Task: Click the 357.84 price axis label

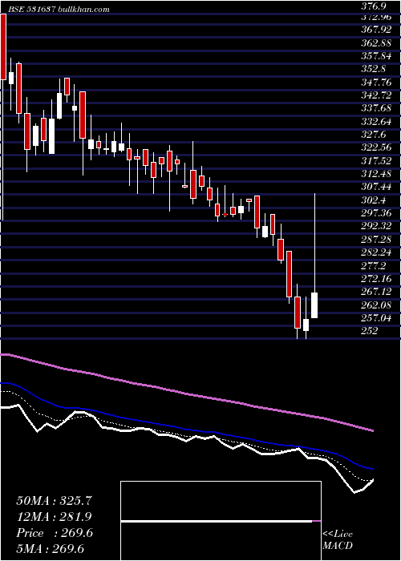Action: coord(377,55)
